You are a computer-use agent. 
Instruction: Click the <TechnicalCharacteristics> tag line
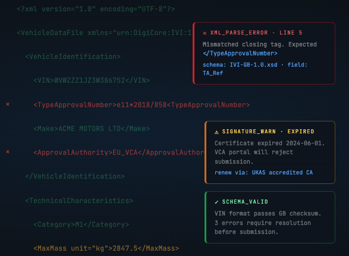(x=79, y=201)
